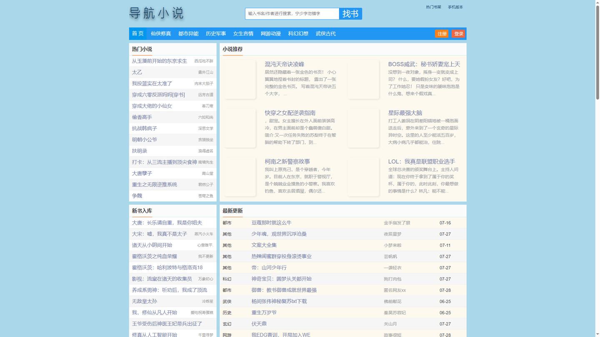The image size is (600, 337).
Task: Open latest update 帝：山河少年行
Action: pyautogui.click(x=269, y=268)
